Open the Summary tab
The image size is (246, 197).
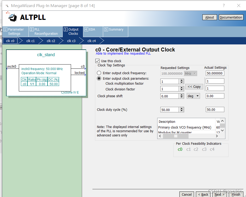tap(116, 32)
